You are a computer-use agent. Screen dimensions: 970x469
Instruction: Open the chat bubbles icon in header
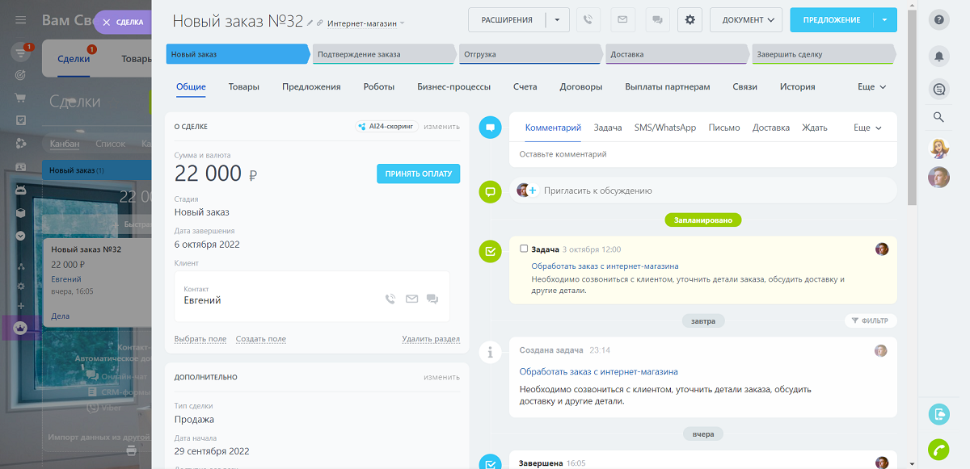click(x=656, y=20)
